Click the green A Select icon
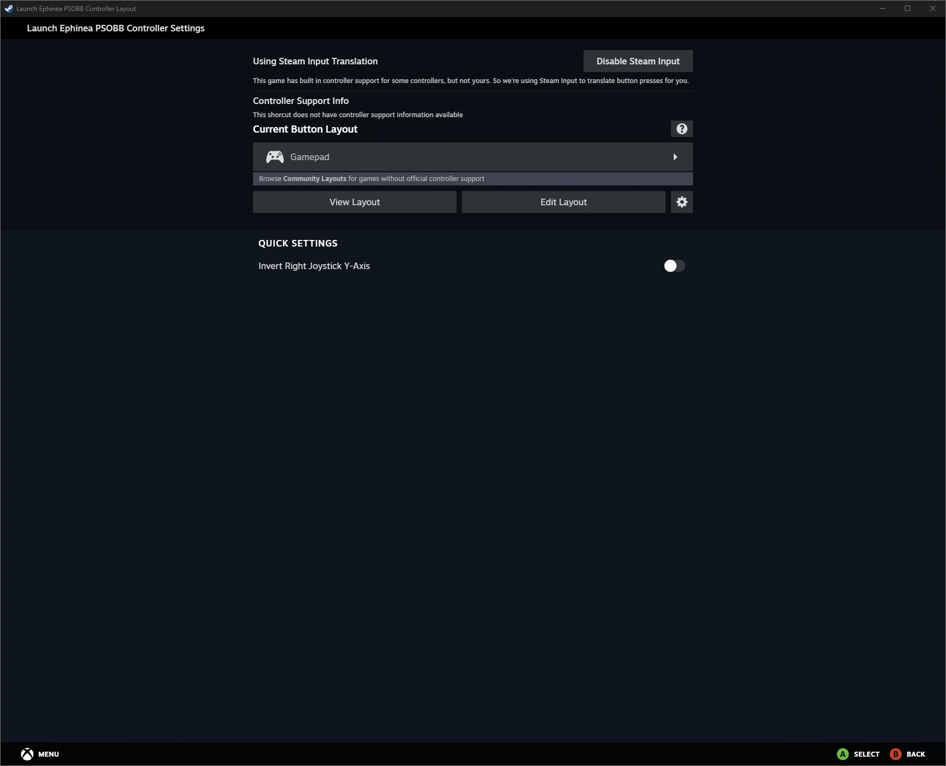The image size is (946, 766). 843,754
